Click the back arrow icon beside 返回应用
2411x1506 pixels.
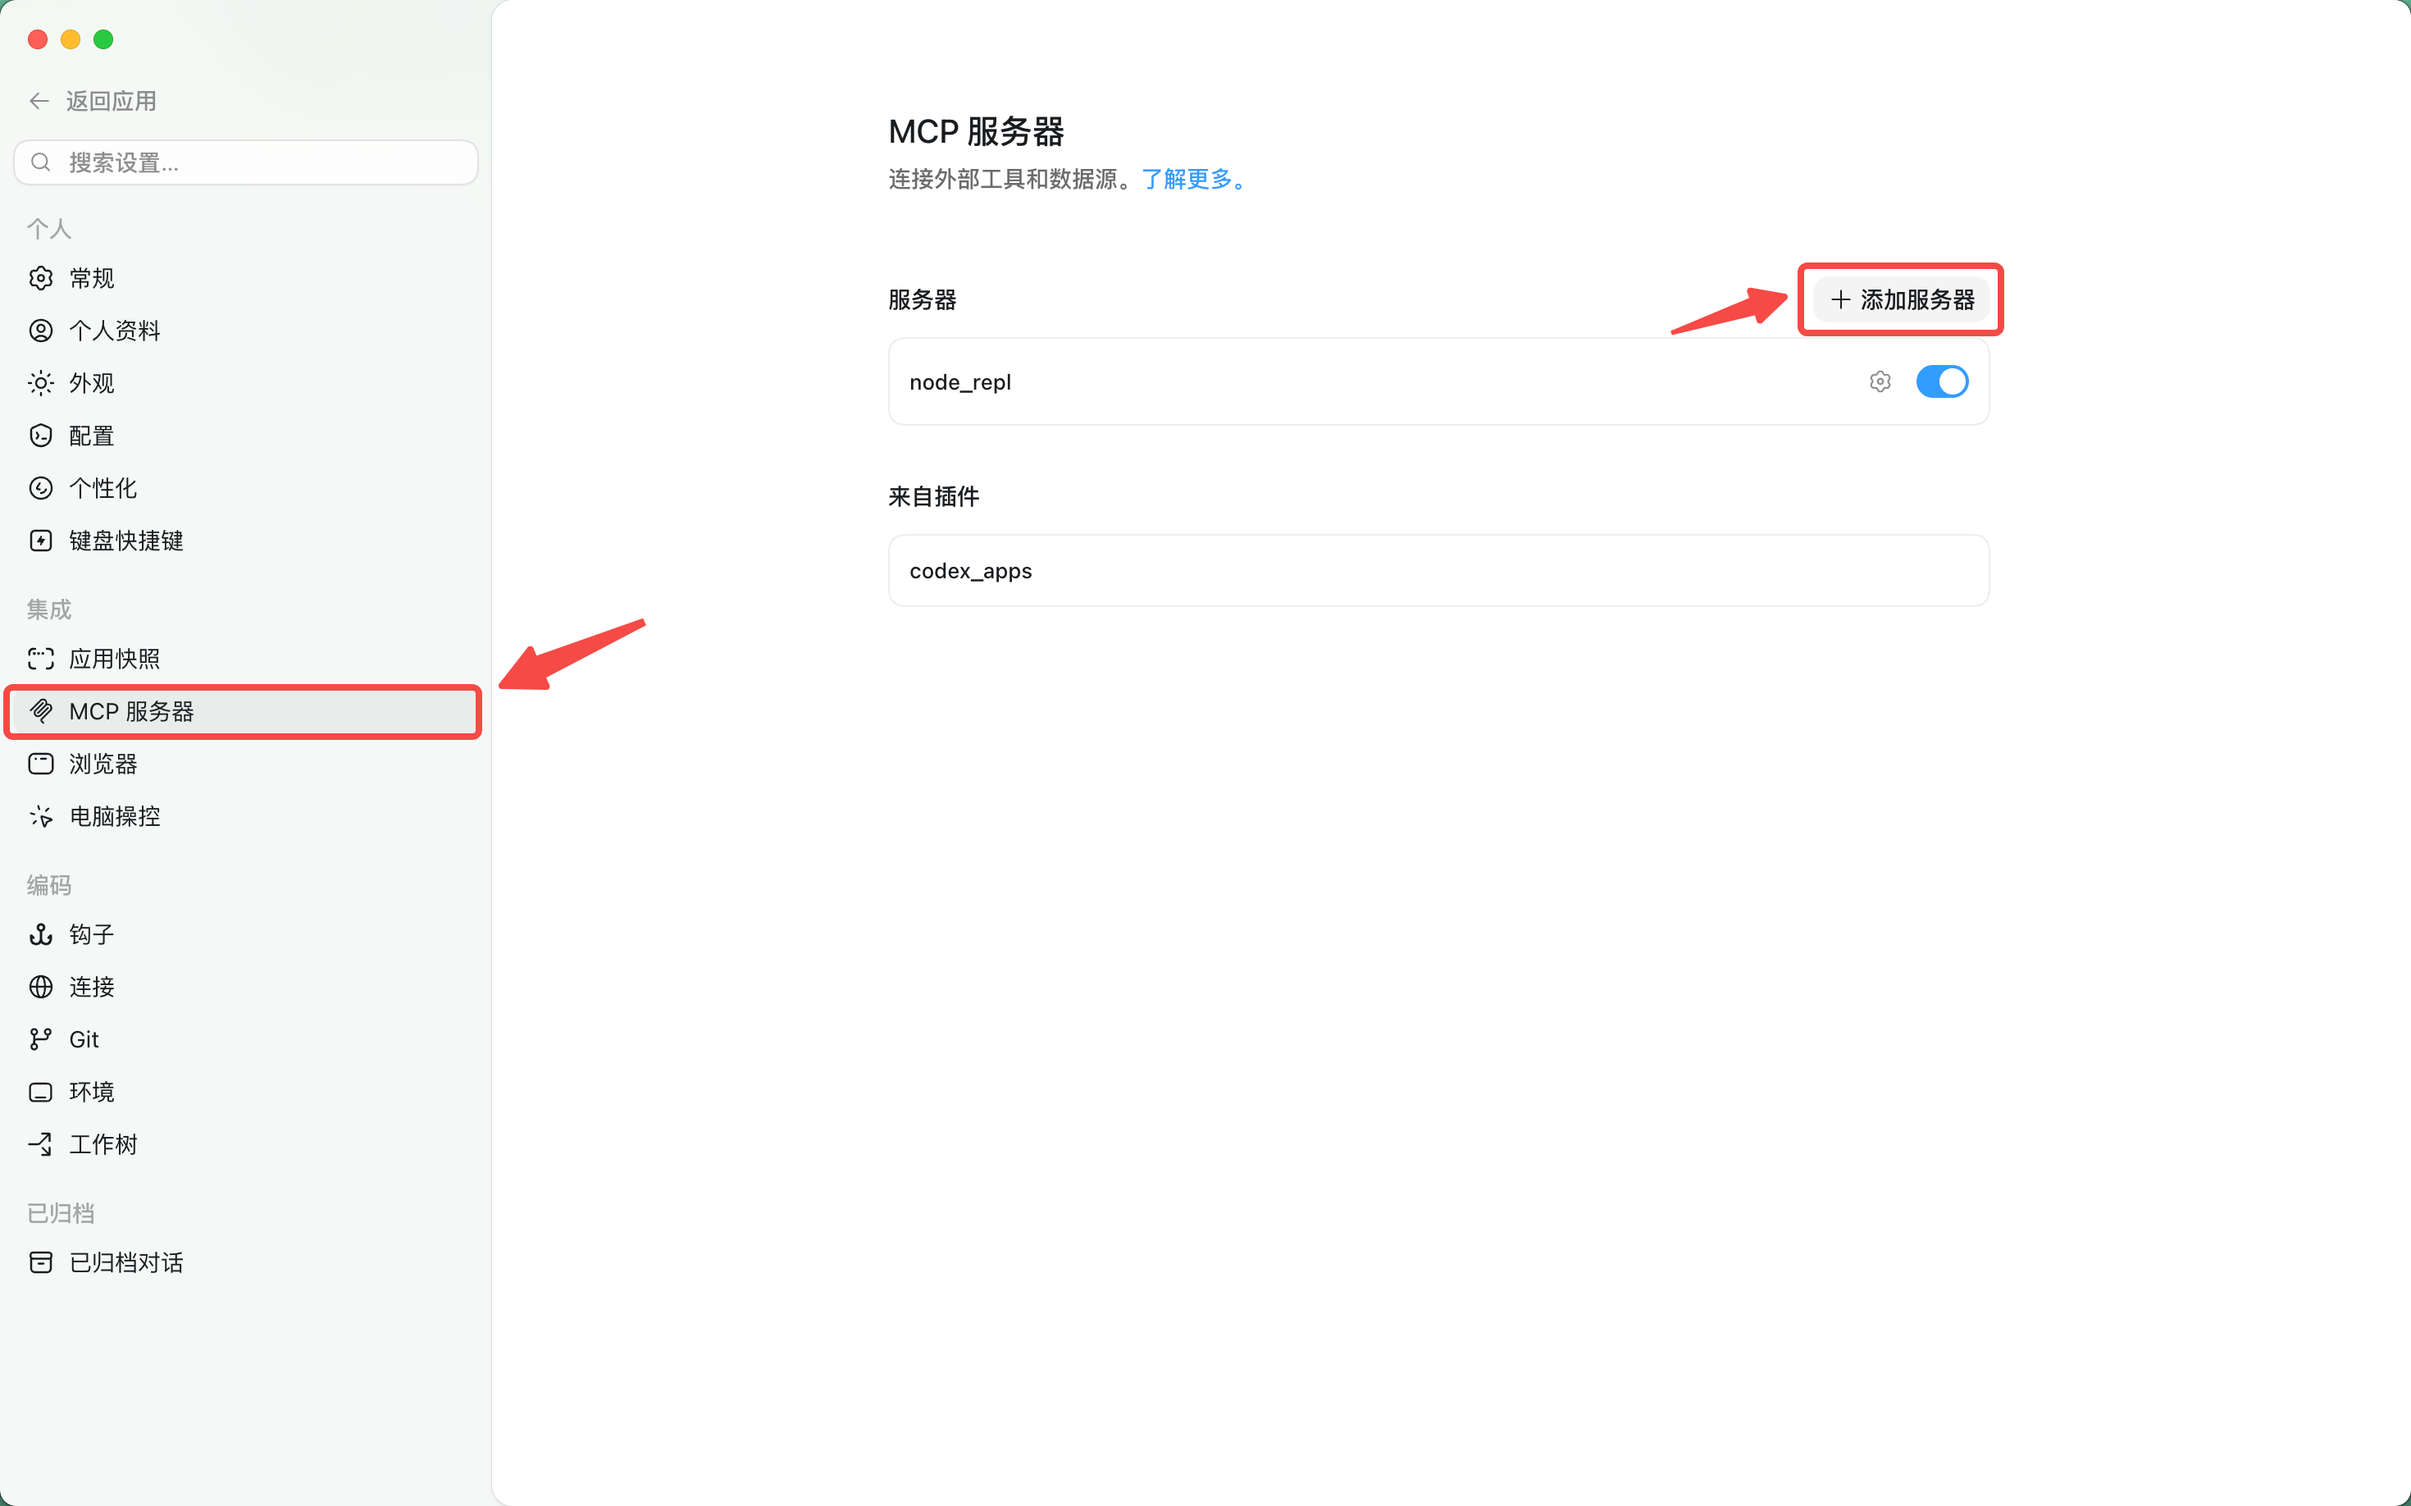40,101
